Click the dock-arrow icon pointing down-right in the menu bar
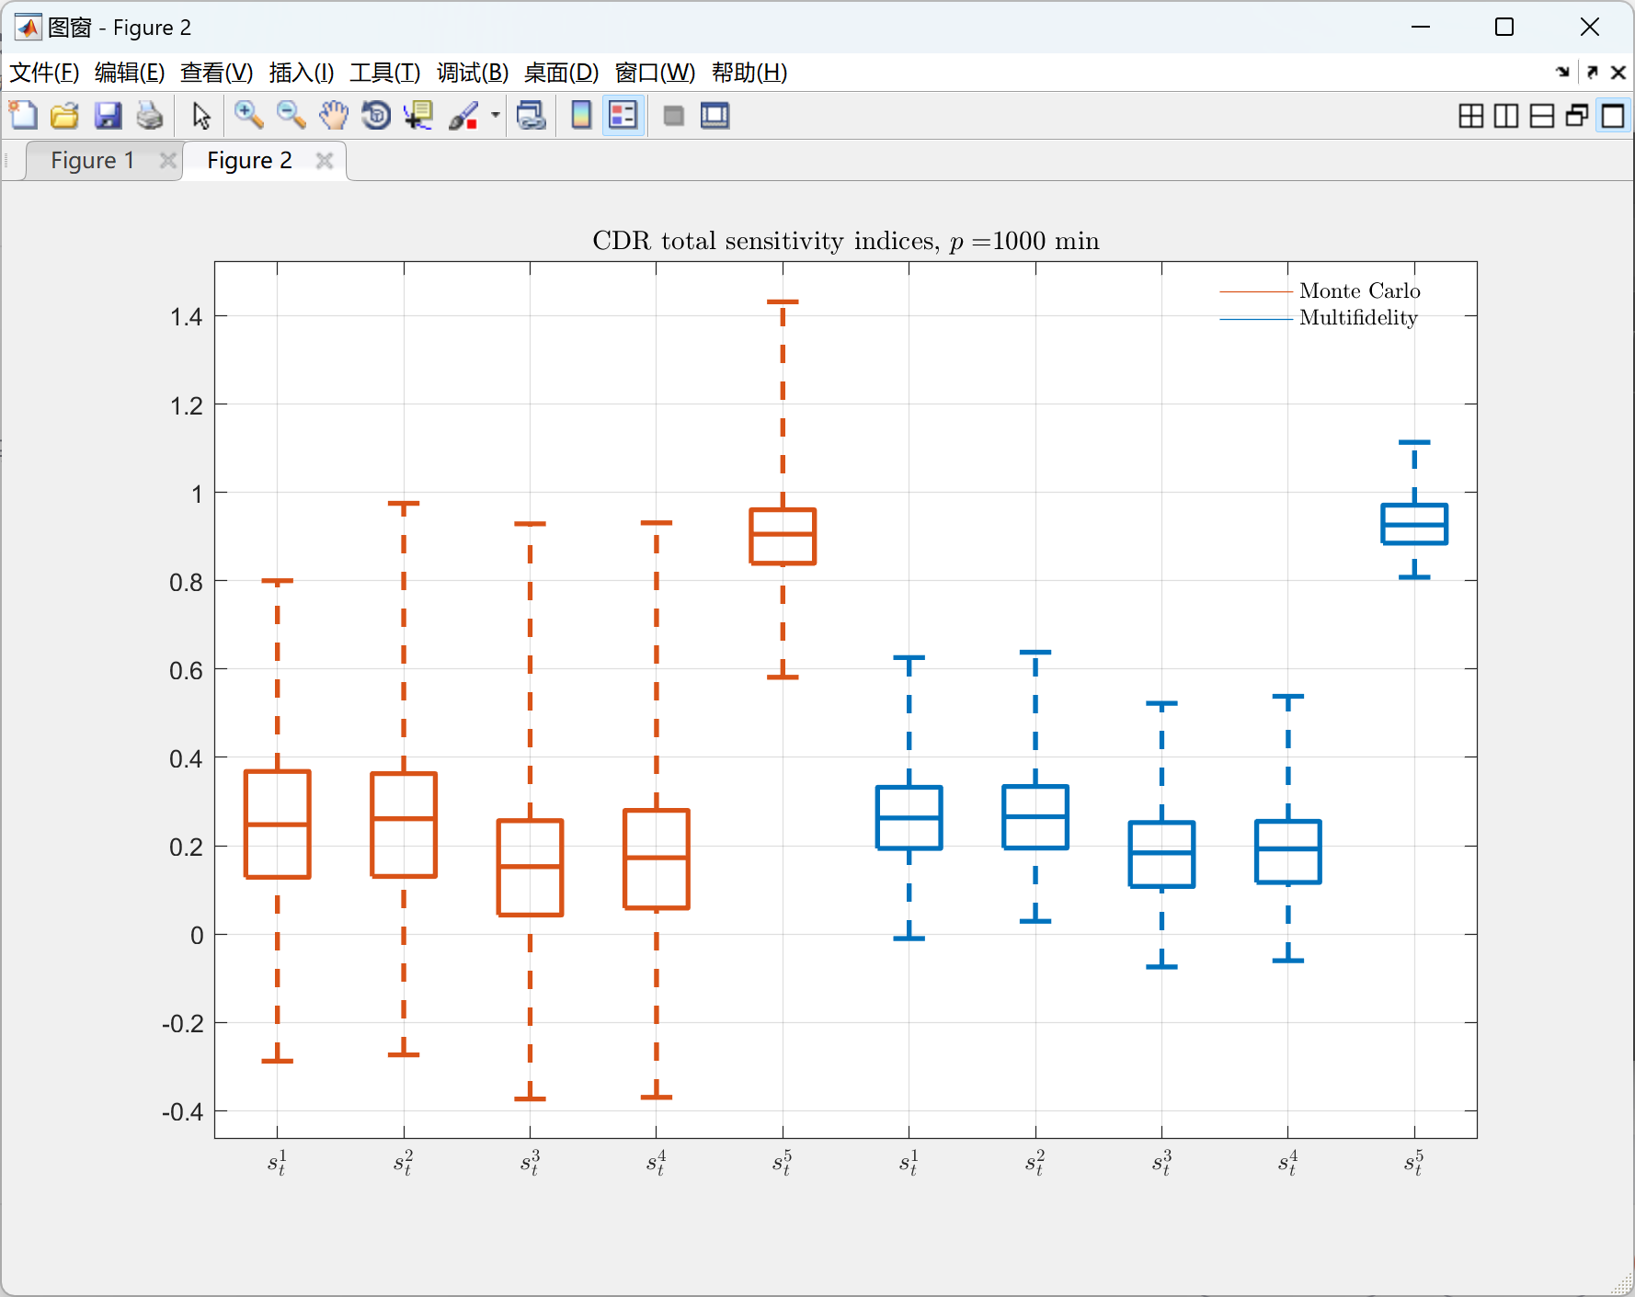This screenshot has height=1297, width=1635. pyautogui.click(x=1562, y=72)
